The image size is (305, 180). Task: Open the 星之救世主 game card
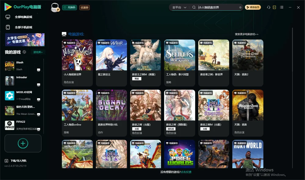111,63
